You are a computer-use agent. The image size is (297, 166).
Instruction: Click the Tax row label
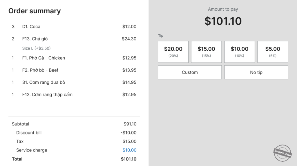(x=20, y=141)
